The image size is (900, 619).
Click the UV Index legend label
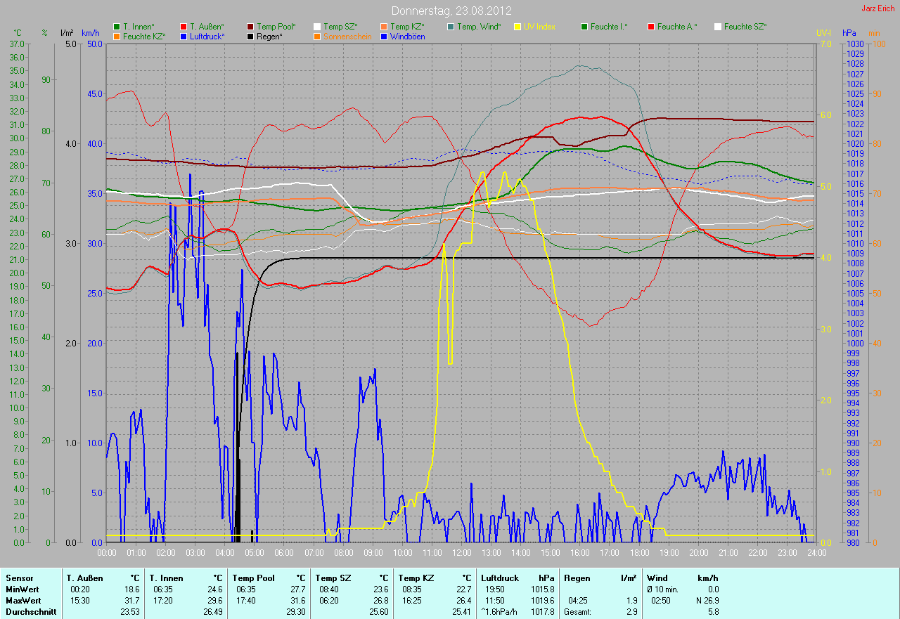pyautogui.click(x=539, y=27)
